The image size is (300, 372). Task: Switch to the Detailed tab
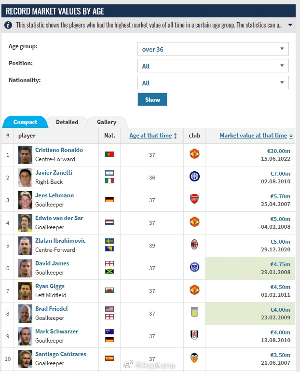click(67, 122)
